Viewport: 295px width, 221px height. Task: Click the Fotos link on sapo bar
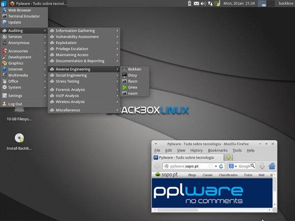coord(248,175)
